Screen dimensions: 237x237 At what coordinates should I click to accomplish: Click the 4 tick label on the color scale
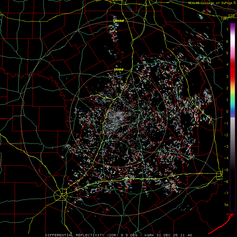point(227,65)
